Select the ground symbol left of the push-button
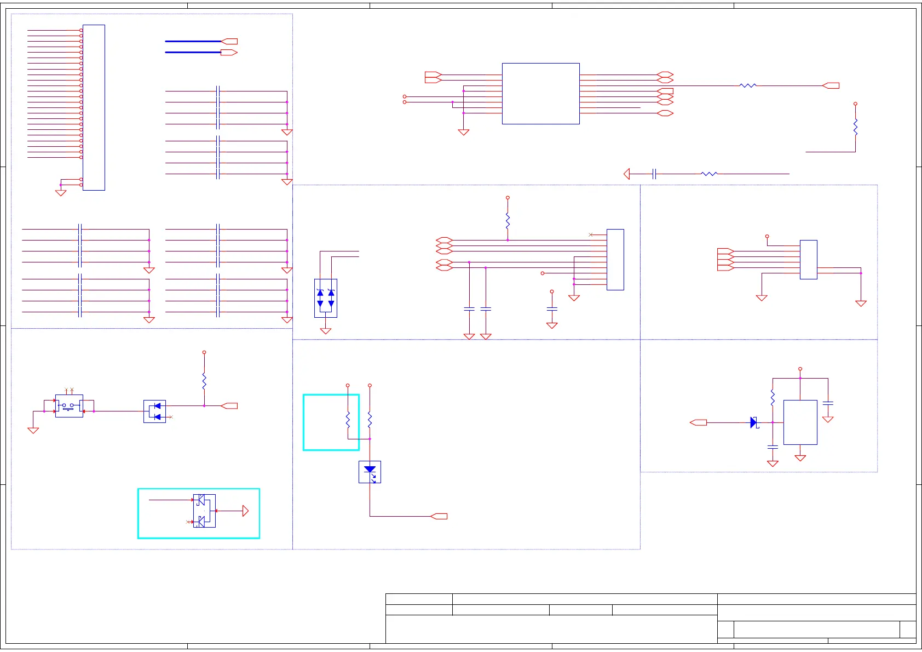Image resolution: width=922 pixels, height=652 pixels. point(33,430)
